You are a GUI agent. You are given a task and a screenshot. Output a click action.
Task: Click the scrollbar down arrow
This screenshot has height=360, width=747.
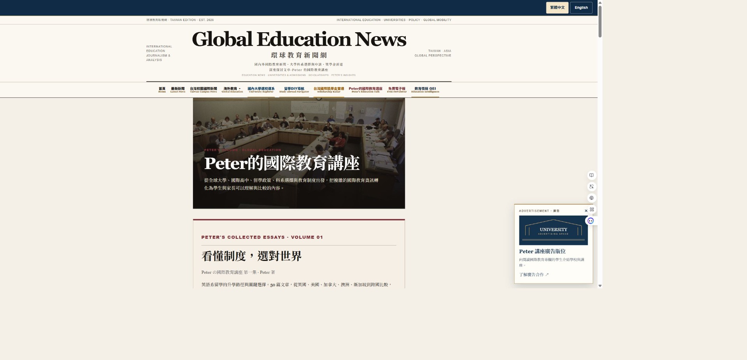pyautogui.click(x=600, y=286)
